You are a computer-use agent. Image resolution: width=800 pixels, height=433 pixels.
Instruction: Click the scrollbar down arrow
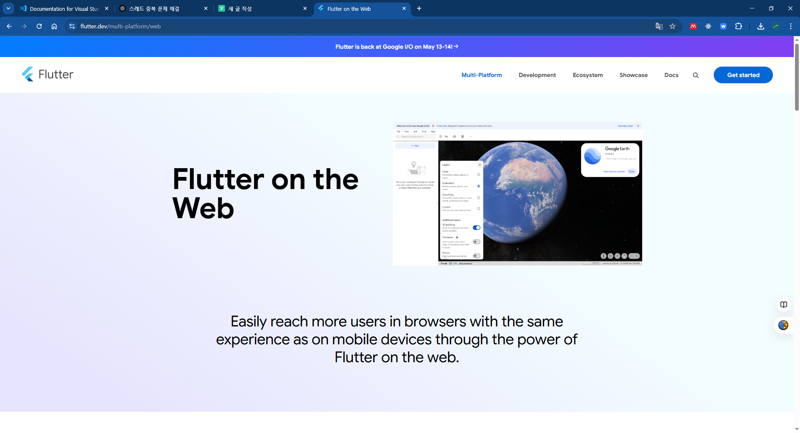pos(797,429)
